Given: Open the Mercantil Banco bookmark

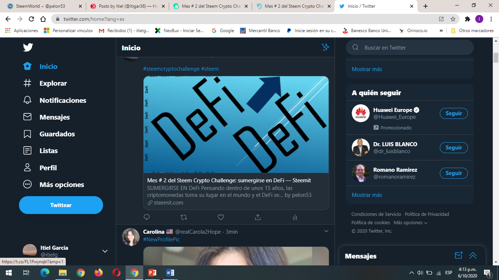Looking at the screenshot, I should pyautogui.click(x=260, y=31).
